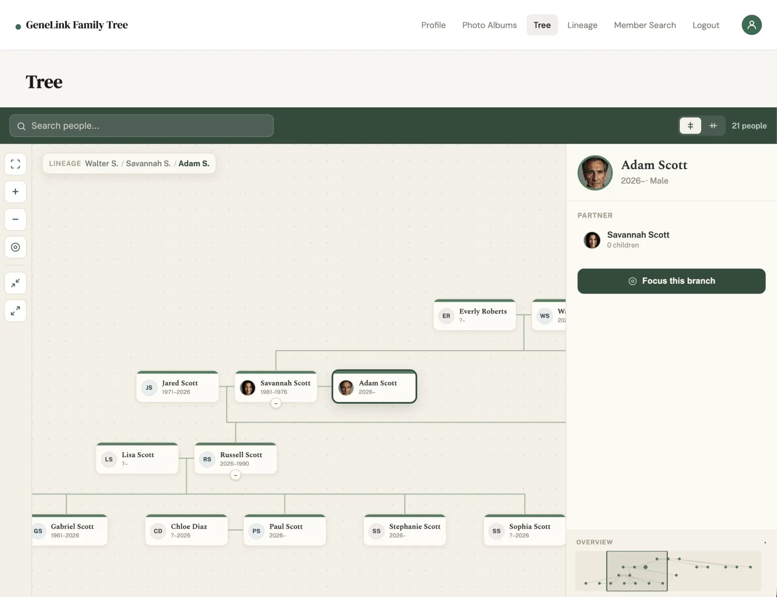The image size is (777, 597).
Task: Open the Profile page
Action: click(x=433, y=25)
